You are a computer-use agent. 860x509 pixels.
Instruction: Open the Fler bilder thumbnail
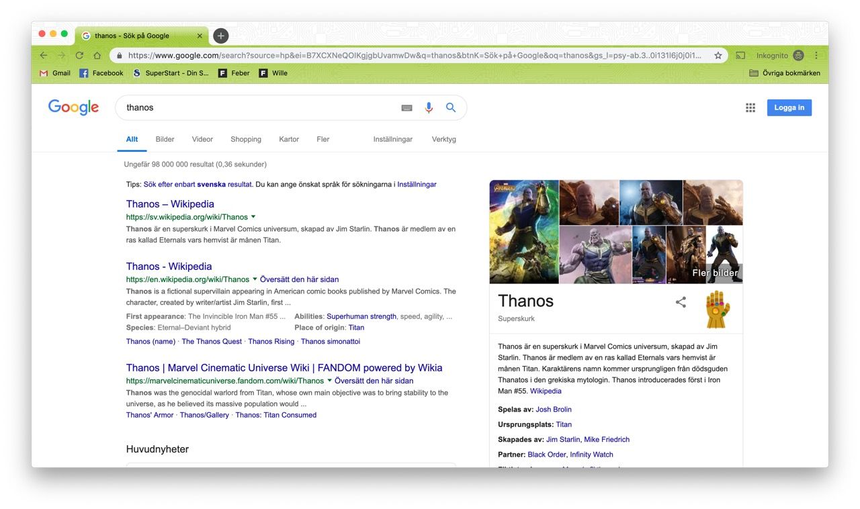(x=724, y=254)
